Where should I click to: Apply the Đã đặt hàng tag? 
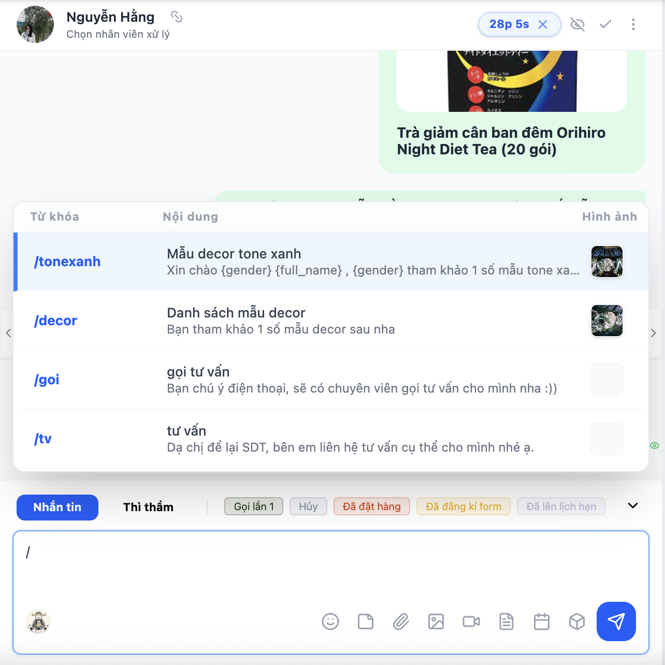(x=372, y=507)
